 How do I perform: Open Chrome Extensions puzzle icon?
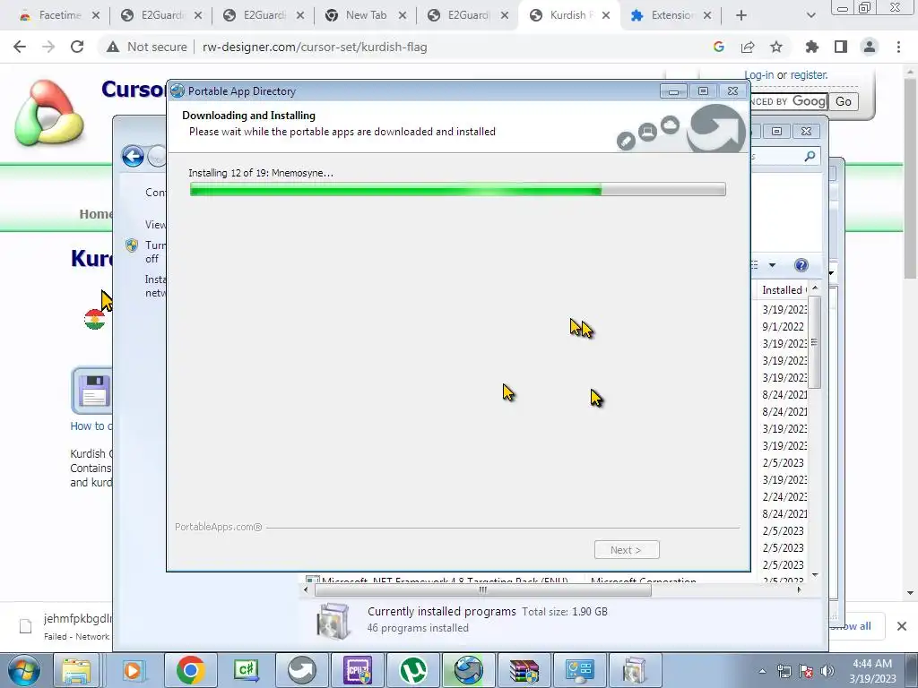[812, 47]
